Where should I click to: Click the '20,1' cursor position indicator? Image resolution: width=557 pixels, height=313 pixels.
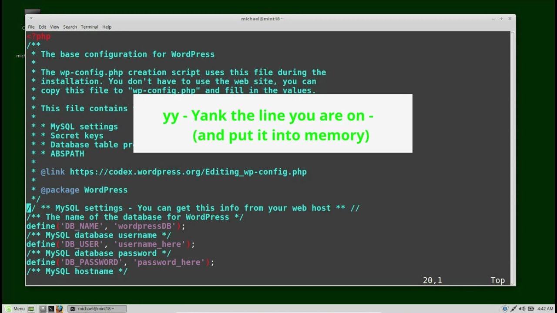pyautogui.click(x=432, y=280)
